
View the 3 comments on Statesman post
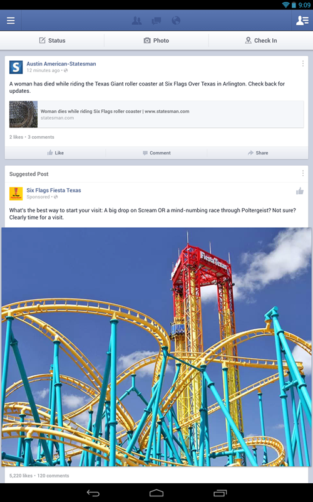point(41,137)
